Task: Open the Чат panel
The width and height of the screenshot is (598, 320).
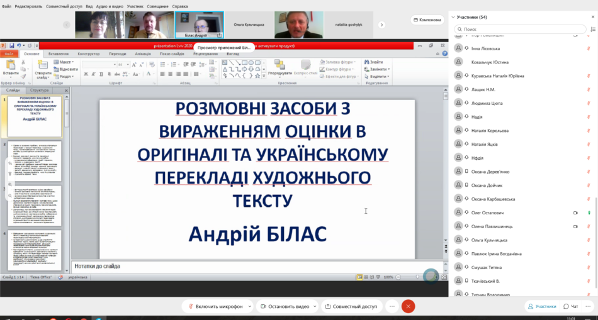Action: pos(571,306)
